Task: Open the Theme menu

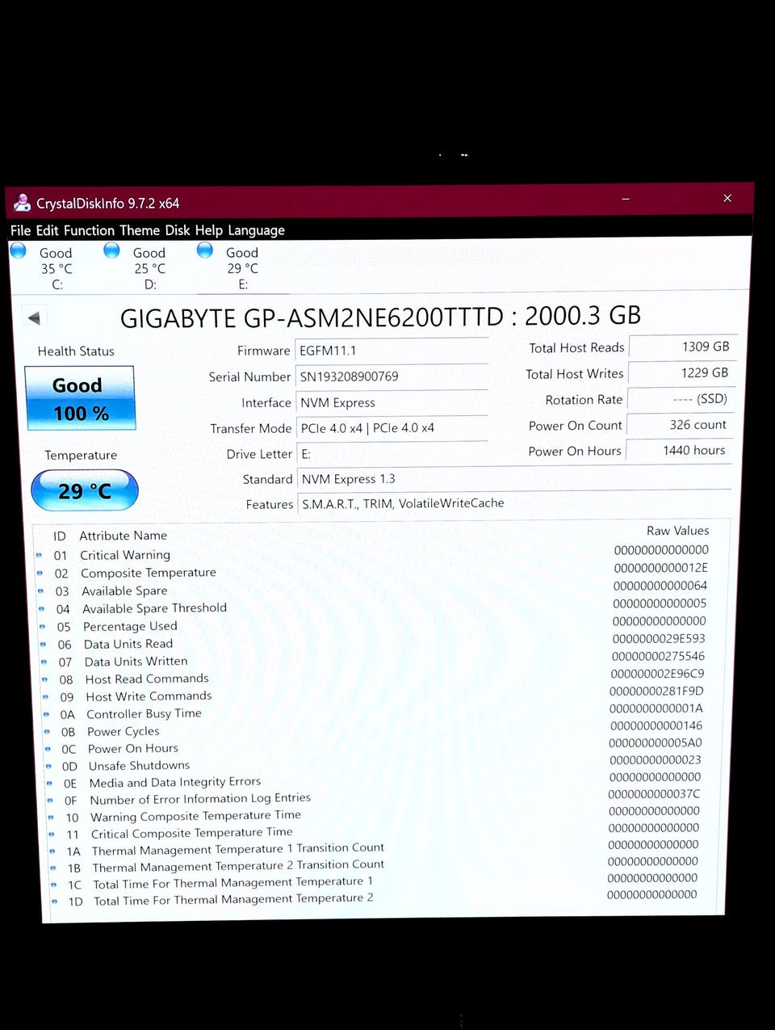Action: (140, 230)
